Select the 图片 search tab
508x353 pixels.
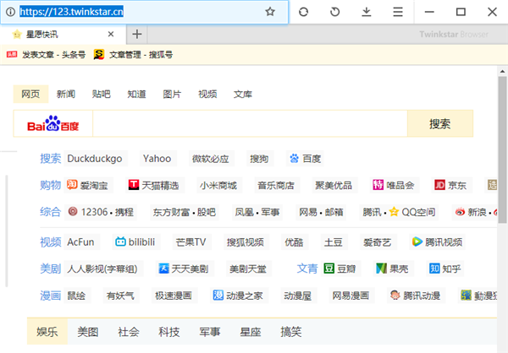172,94
